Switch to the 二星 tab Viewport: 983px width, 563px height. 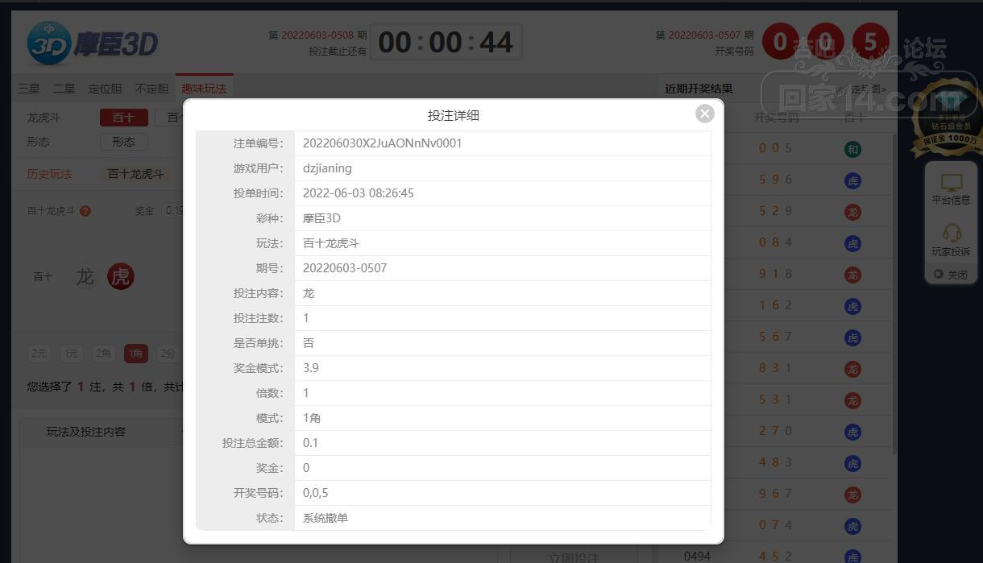[64, 89]
